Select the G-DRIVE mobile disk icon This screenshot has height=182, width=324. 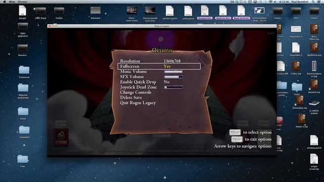(x=314, y=103)
